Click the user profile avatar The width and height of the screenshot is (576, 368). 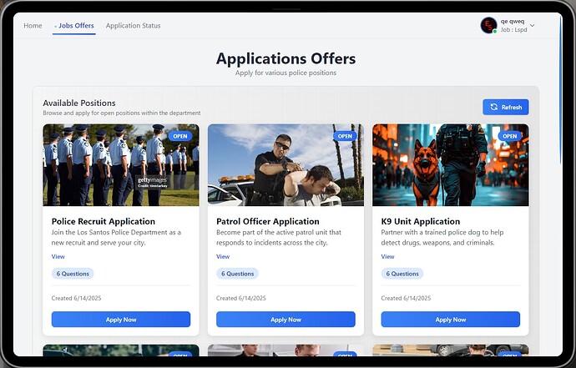[x=488, y=25]
